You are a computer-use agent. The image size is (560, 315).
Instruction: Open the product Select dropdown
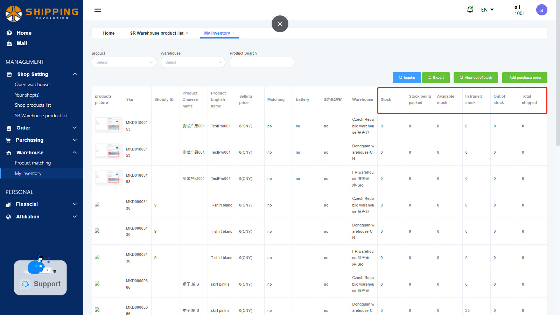[x=124, y=62]
